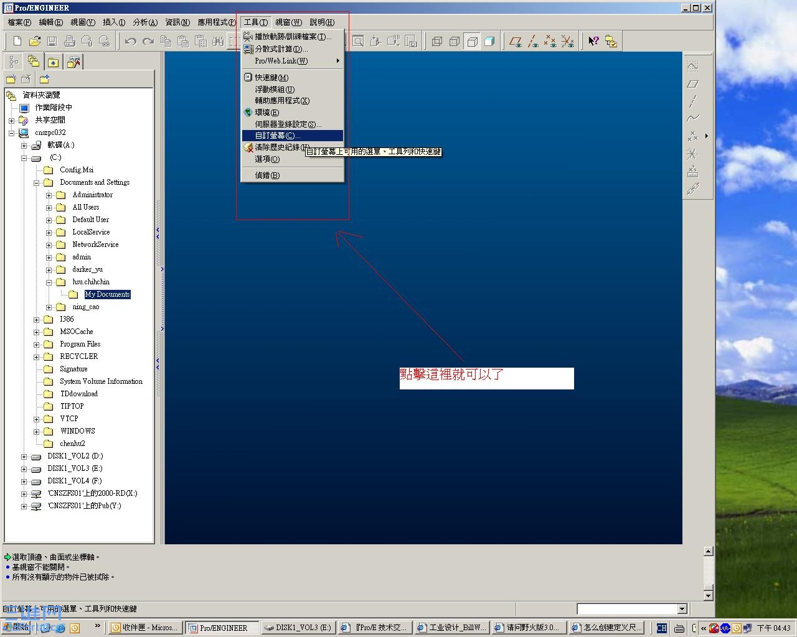Viewport: 797px width, 637px height.
Task: Click the new folder icon in navigator
Action: tap(11, 79)
